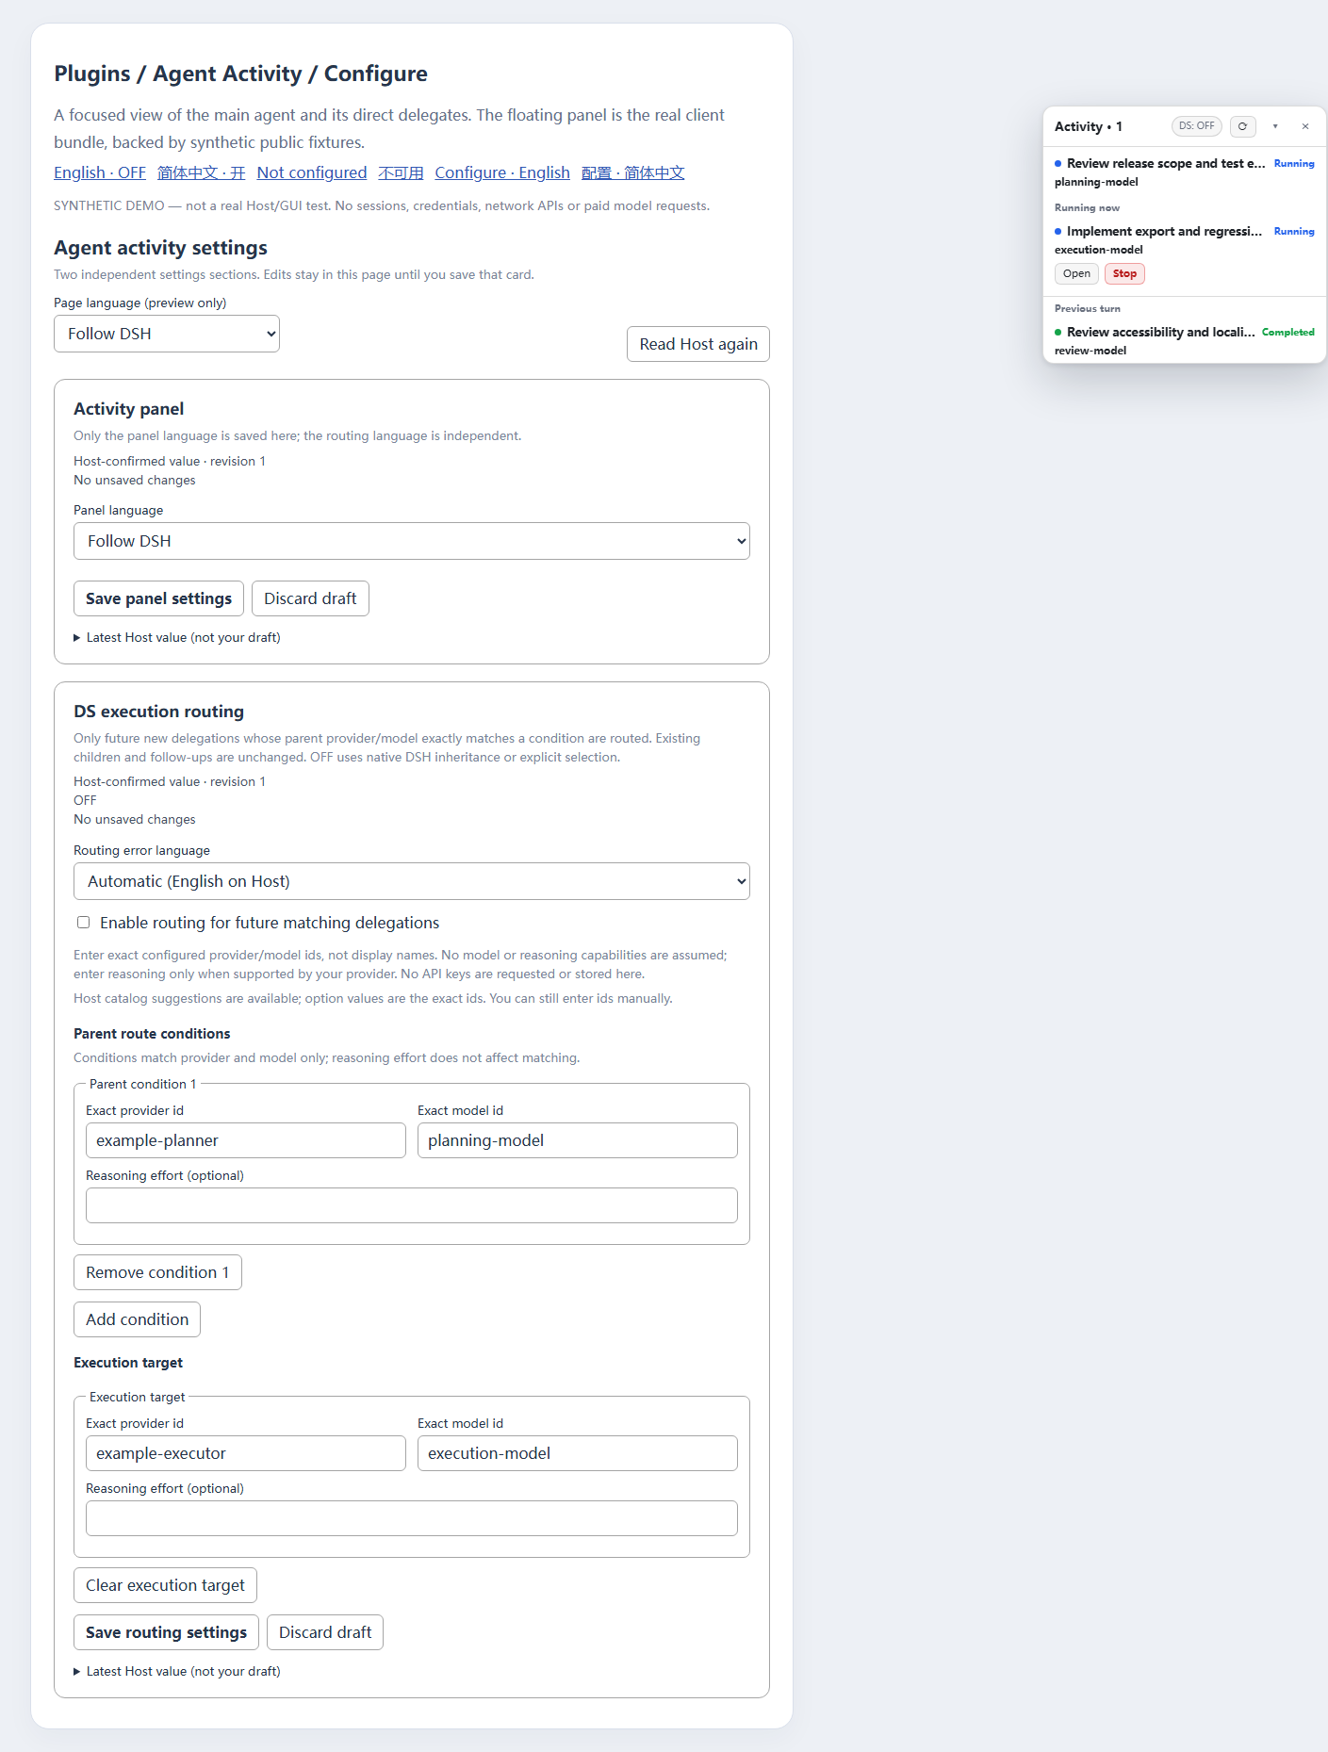Focus Parent condition 1 reasoning effort field

pyautogui.click(x=412, y=1205)
